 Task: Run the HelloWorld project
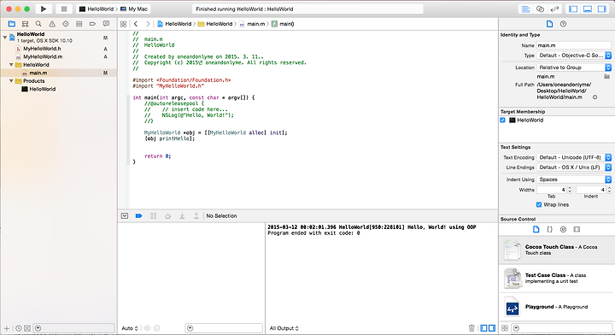(x=44, y=9)
